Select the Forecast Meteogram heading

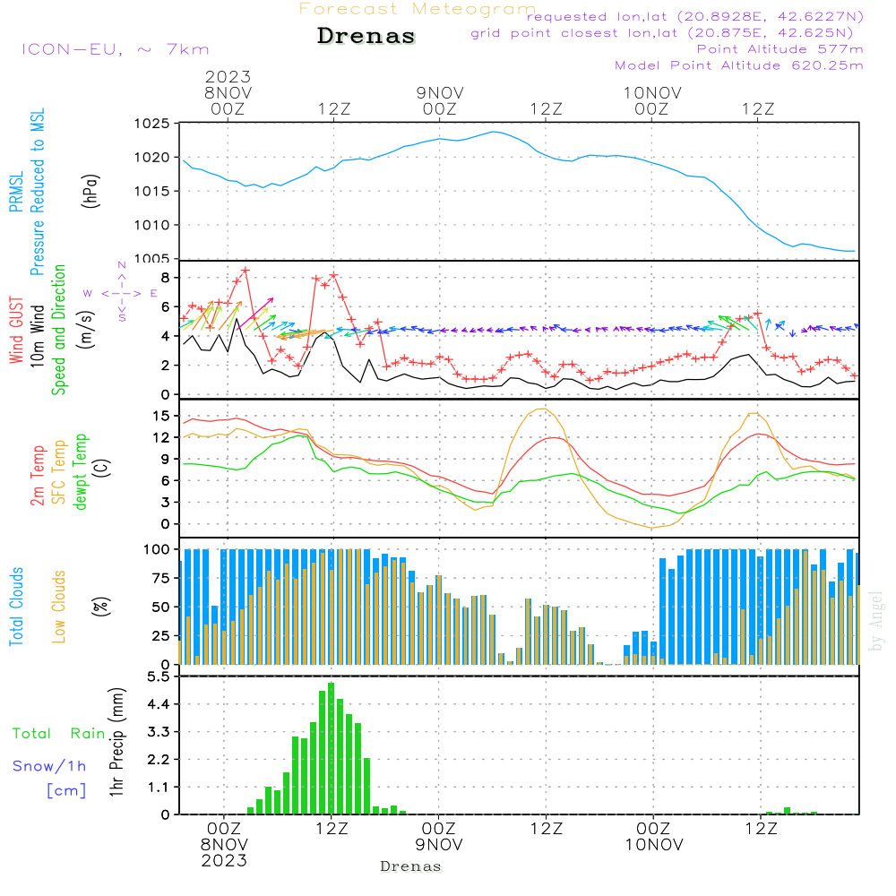418,9
